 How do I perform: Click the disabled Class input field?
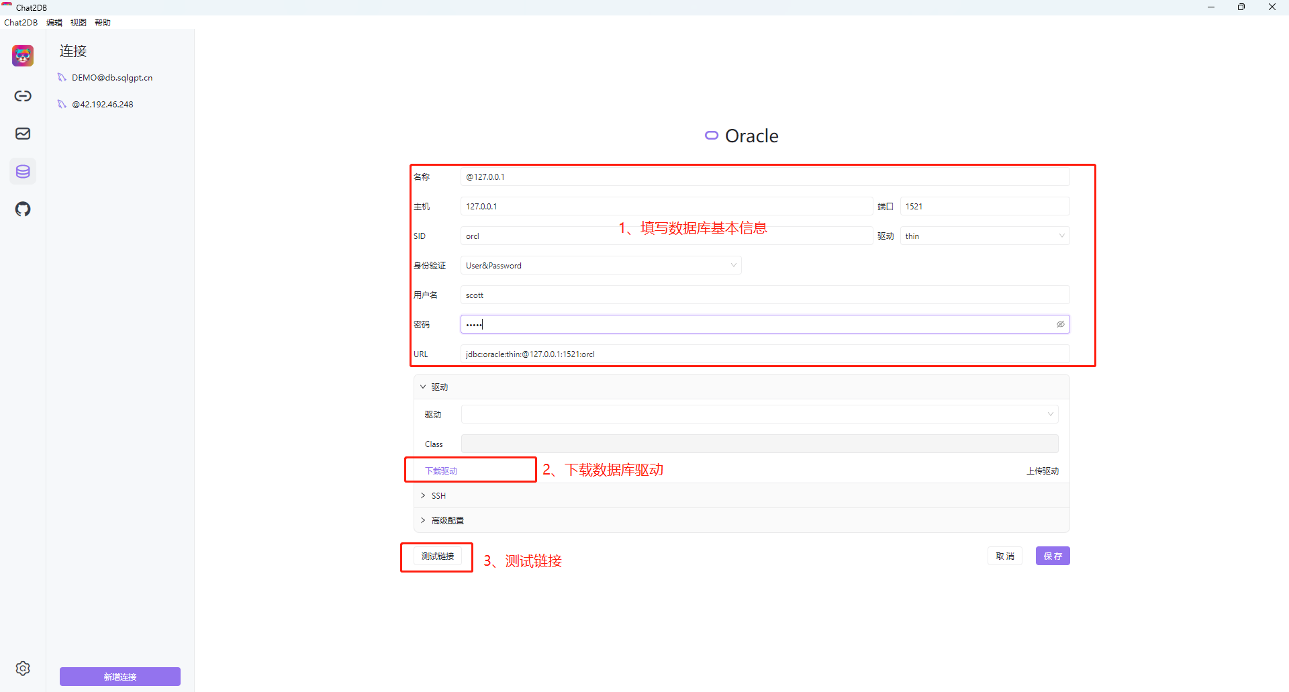point(759,444)
